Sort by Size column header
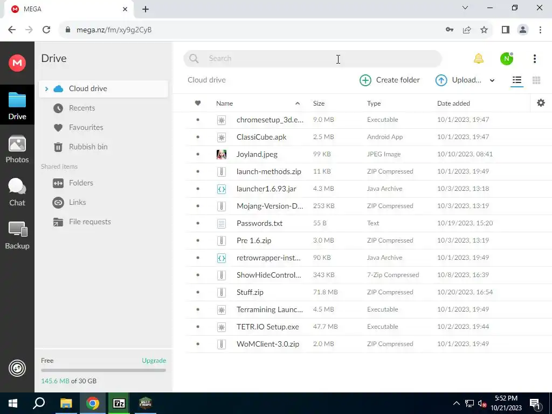 coord(319,103)
